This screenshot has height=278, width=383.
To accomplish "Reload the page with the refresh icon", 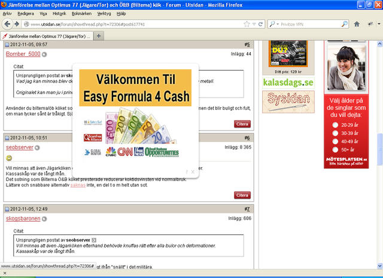I will pos(260,24).
